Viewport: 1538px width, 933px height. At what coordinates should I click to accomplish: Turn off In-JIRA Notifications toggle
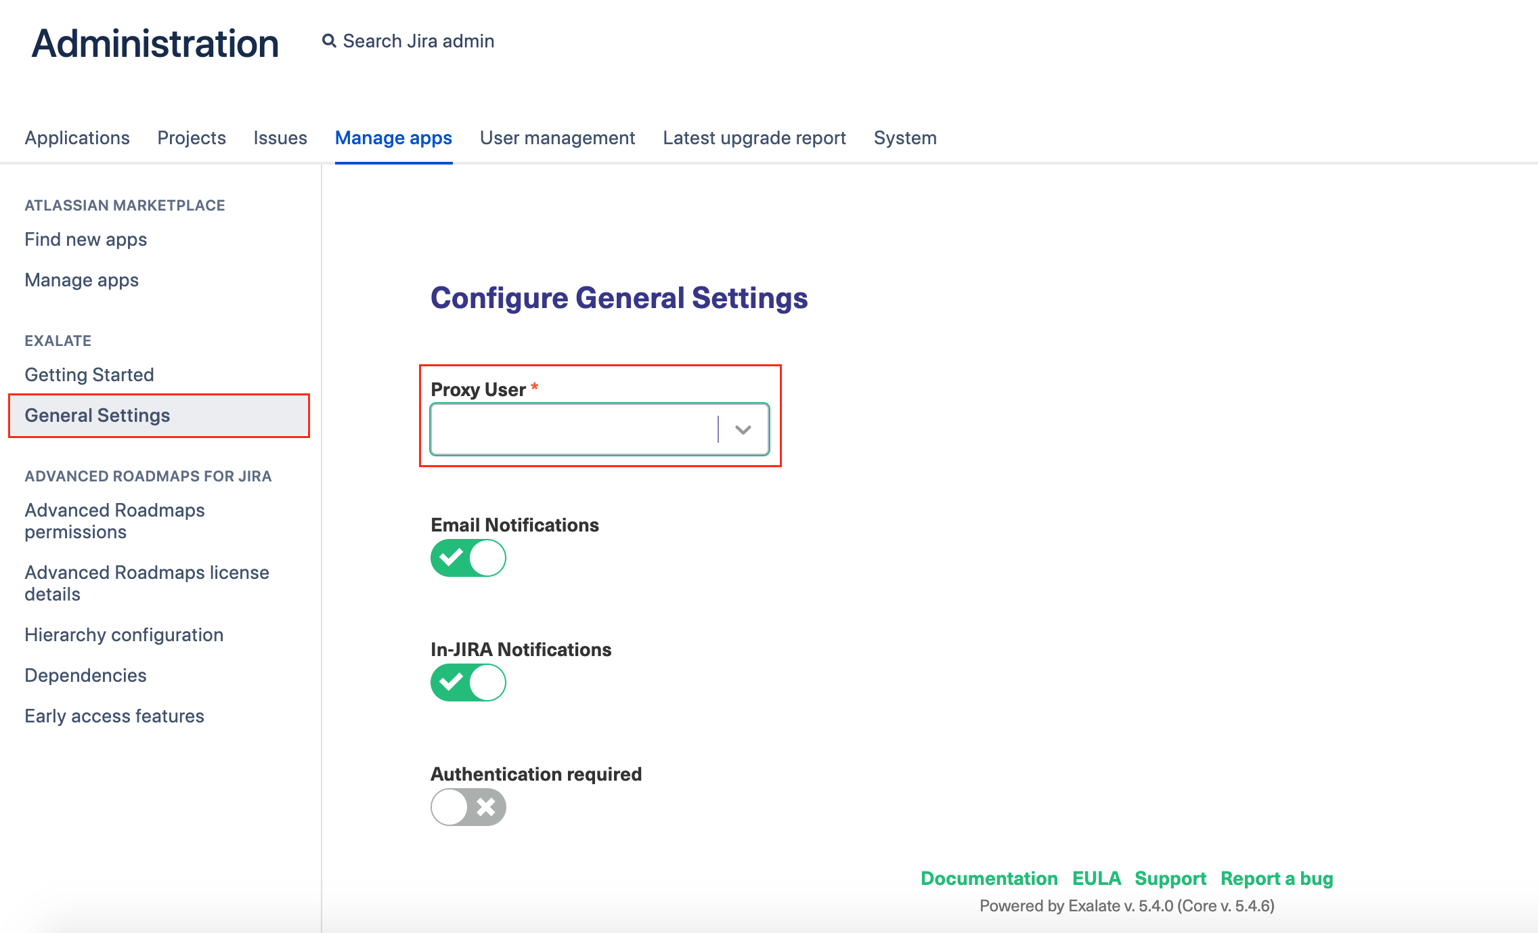(468, 682)
